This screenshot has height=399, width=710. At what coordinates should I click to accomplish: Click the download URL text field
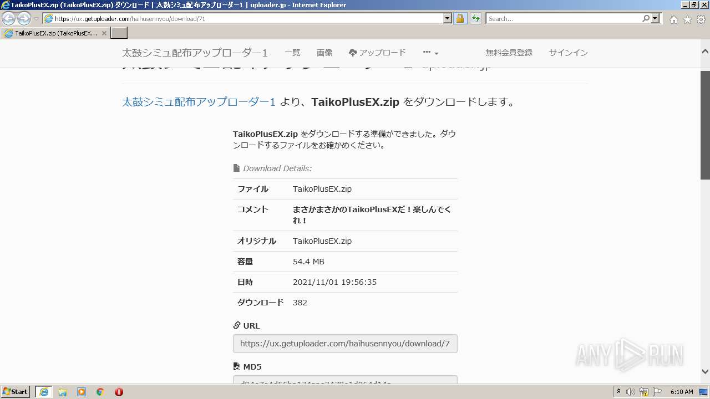click(x=345, y=344)
